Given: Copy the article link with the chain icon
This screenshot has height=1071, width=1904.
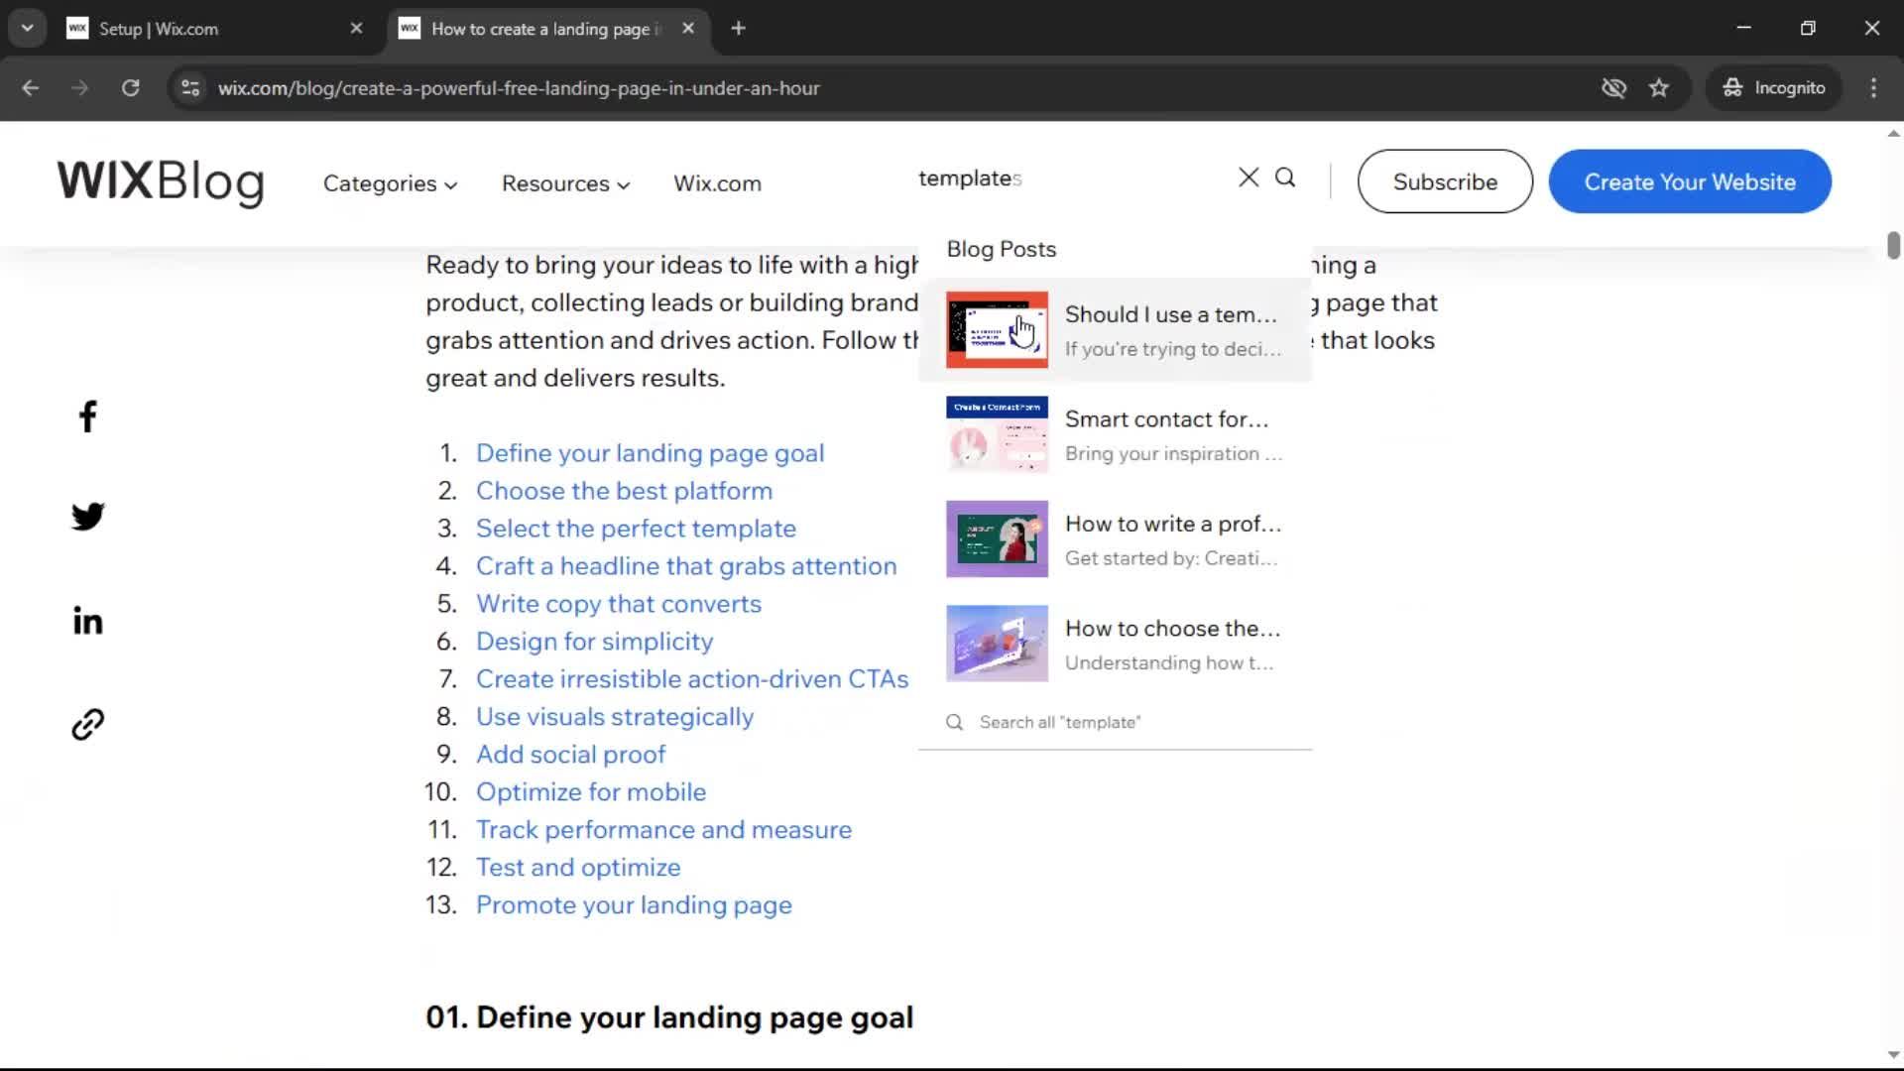Looking at the screenshot, I should pyautogui.click(x=87, y=724).
